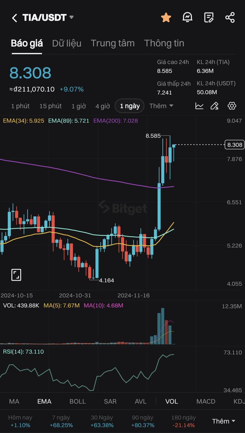The image size is (245, 433).
Task: Click the +9.07% change value
Action: [71, 89]
